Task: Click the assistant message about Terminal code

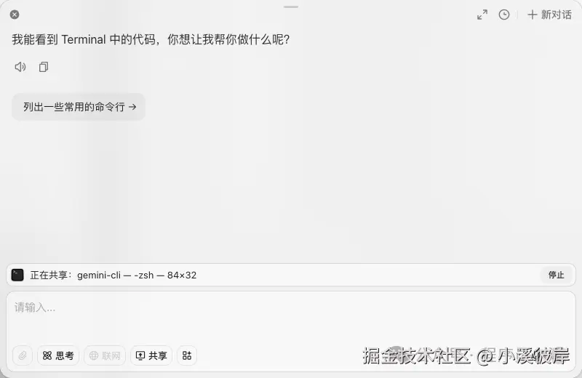Action: pos(151,39)
